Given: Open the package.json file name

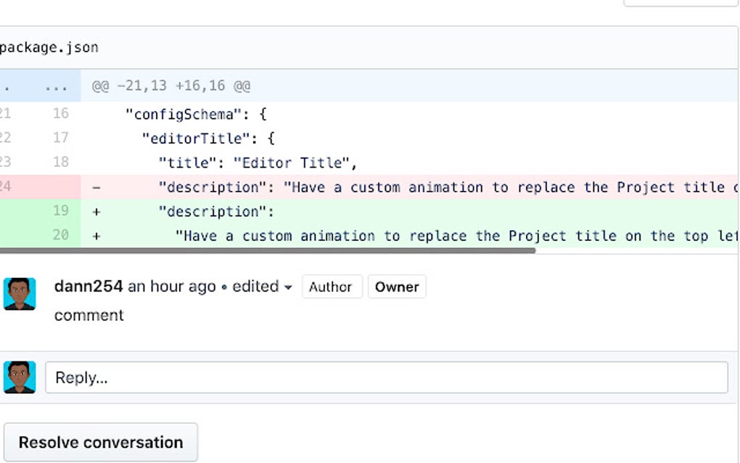Looking at the screenshot, I should click(x=49, y=48).
